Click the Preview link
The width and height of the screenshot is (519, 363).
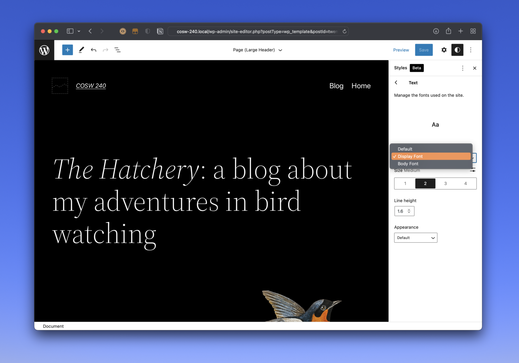pyautogui.click(x=401, y=50)
